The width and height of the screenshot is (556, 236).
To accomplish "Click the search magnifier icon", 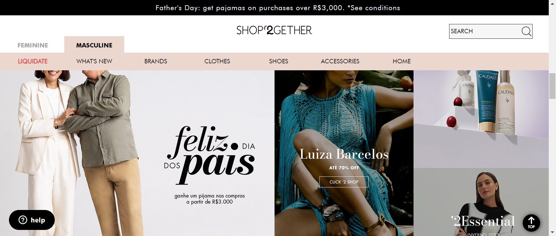I will point(526,31).
